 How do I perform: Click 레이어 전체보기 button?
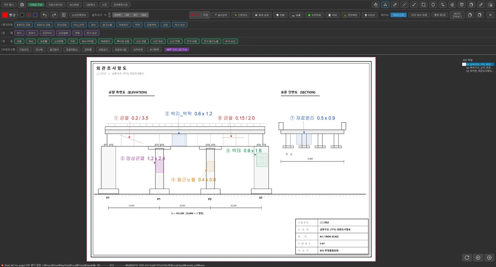pos(457,15)
